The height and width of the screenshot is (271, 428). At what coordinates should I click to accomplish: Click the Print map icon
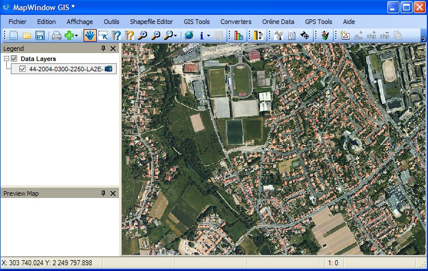pos(57,35)
